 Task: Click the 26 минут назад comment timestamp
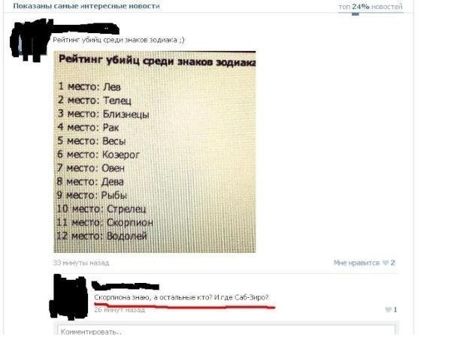tap(120, 310)
